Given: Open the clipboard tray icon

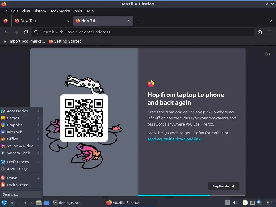Looking at the screenshot, I should point(245,203).
